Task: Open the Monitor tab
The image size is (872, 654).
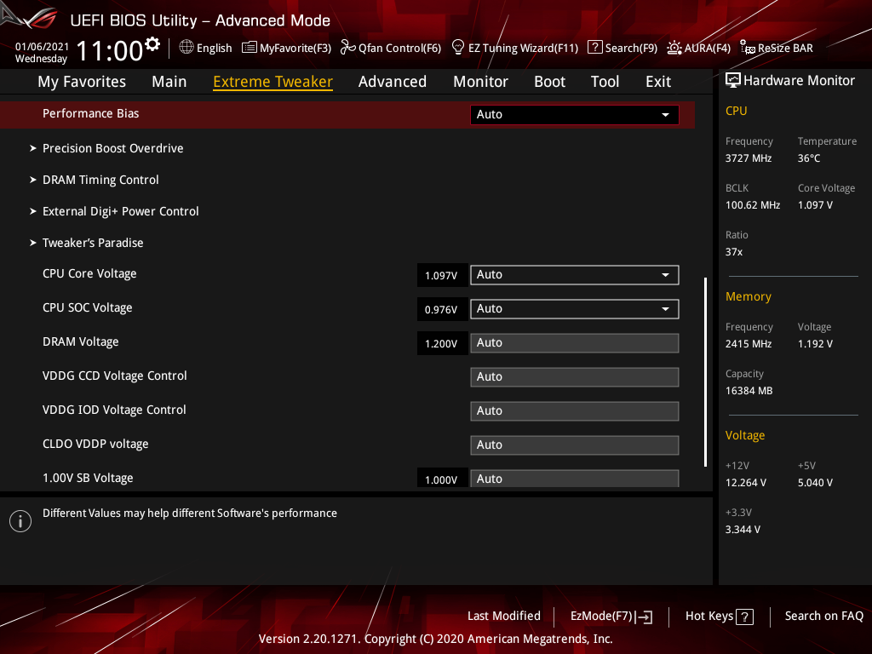Action: (480, 82)
